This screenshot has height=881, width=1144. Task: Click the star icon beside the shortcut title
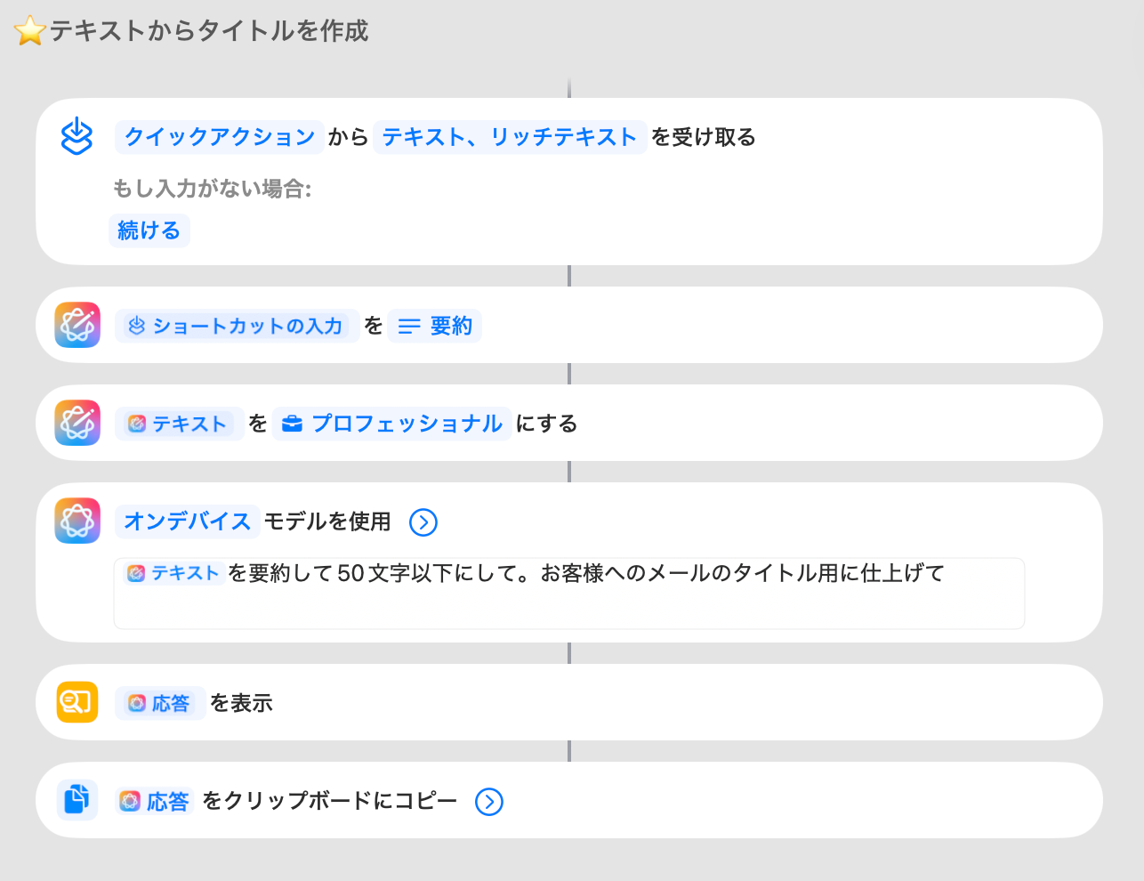[x=29, y=31]
